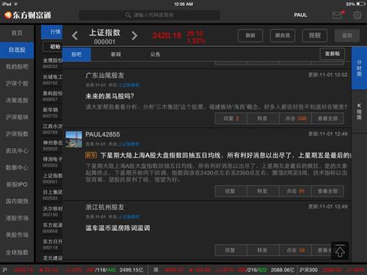Open 数据中心 in sidebar
The width and height of the screenshot is (367, 275).
coord(17,168)
